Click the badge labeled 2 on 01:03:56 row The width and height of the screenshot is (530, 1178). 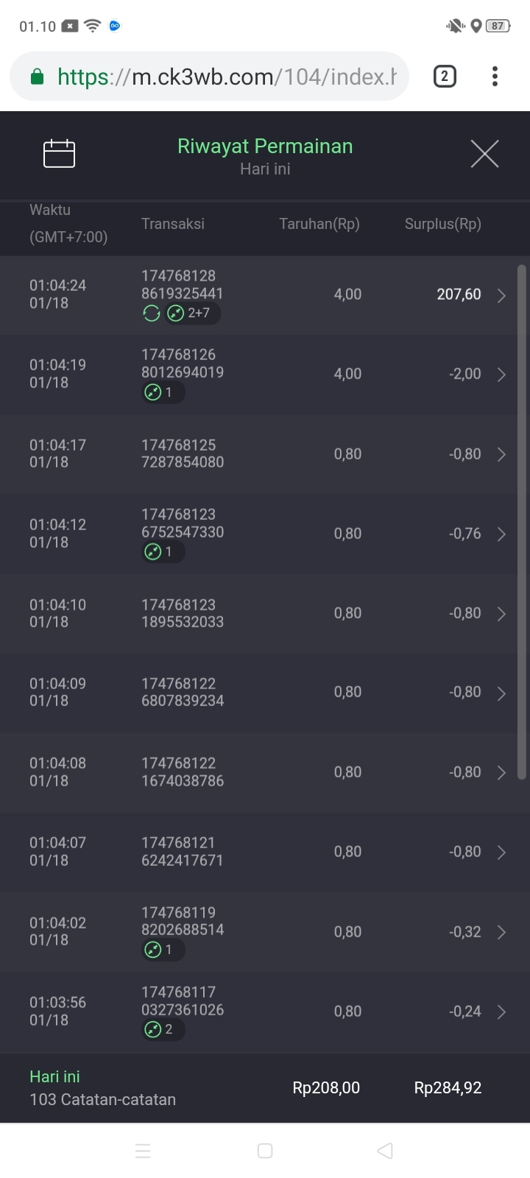162,1029
